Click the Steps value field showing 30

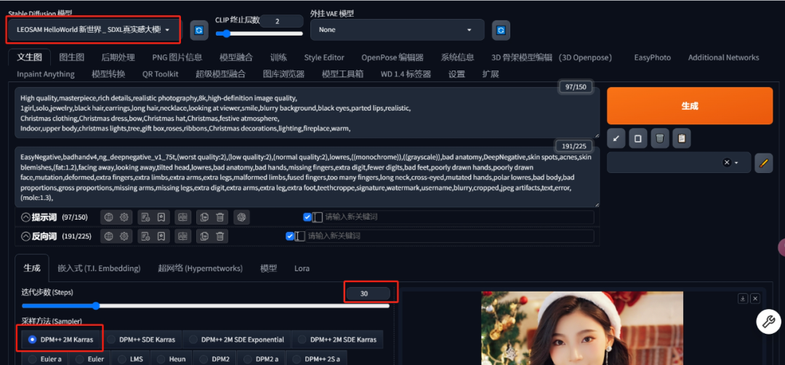tap(368, 294)
